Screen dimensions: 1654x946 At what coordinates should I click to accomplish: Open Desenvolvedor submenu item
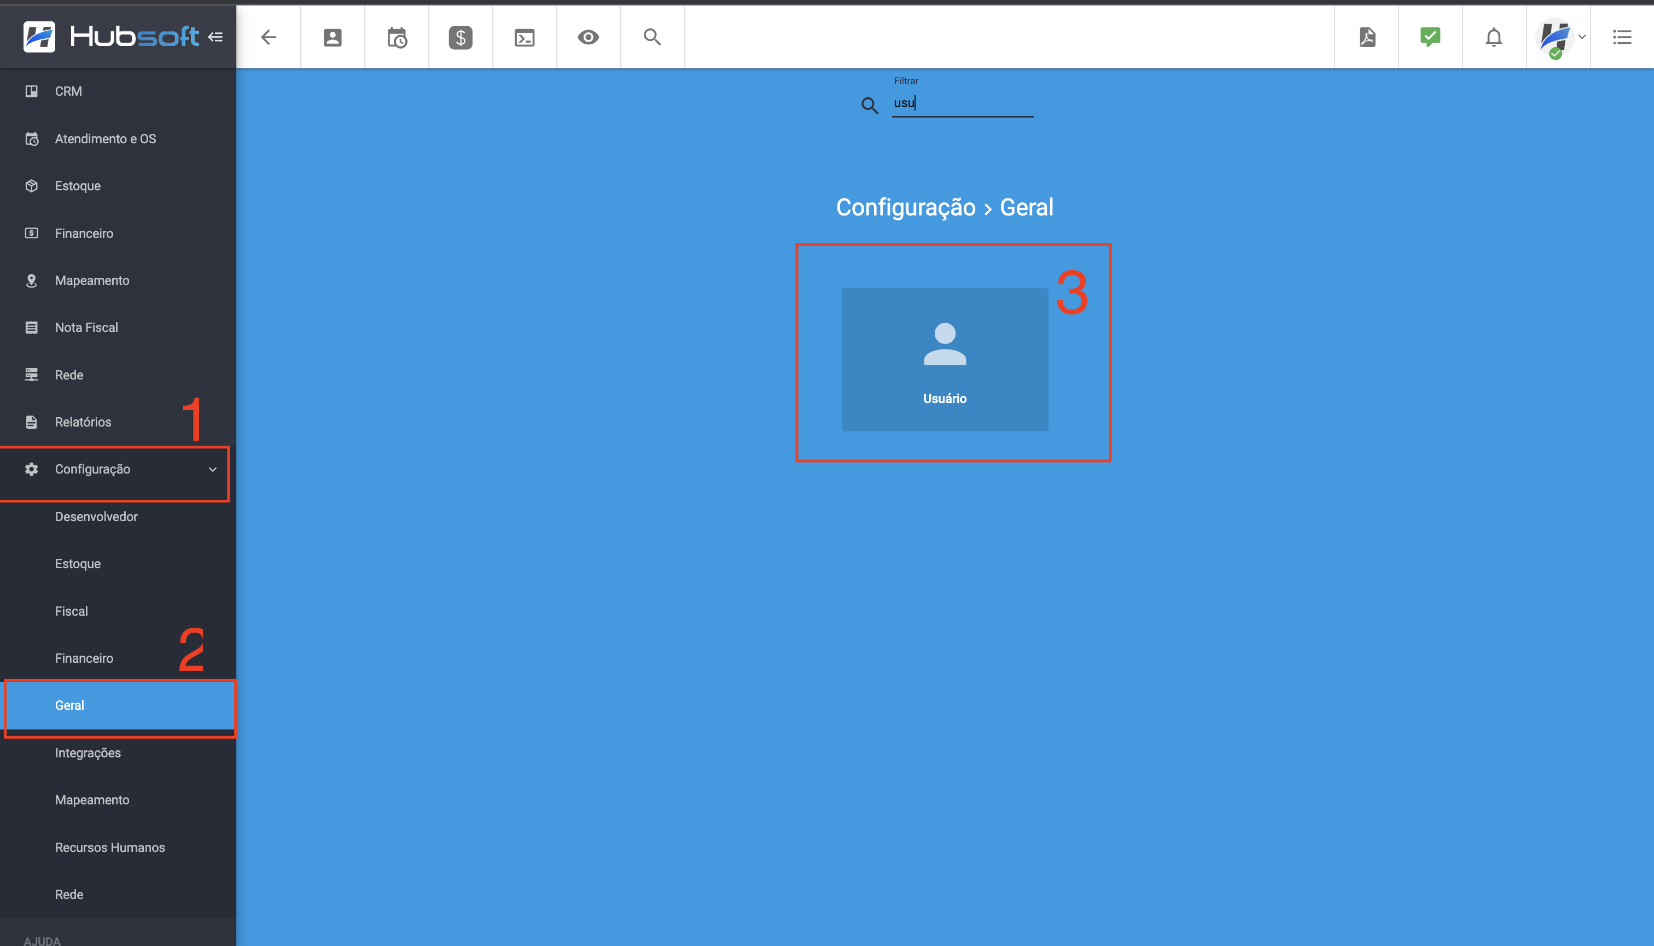tap(118, 517)
